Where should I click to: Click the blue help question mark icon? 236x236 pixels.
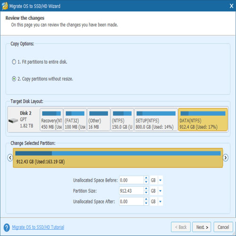7,228
